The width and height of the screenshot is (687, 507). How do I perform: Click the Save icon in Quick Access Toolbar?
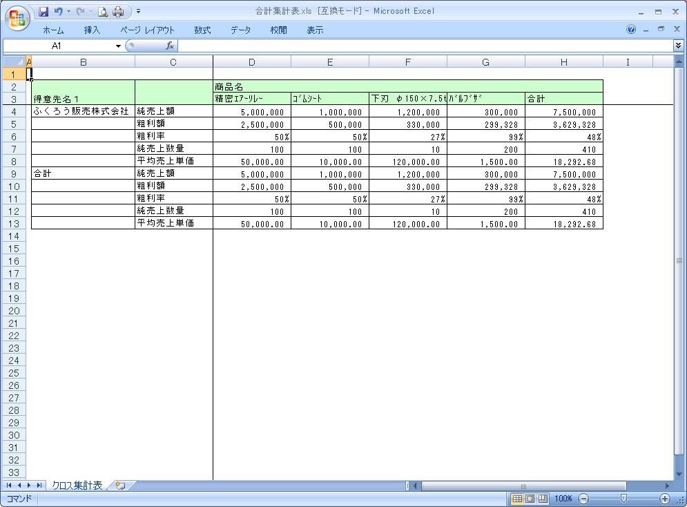pyautogui.click(x=43, y=11)
